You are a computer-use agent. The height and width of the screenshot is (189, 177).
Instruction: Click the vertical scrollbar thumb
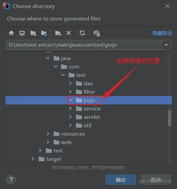pyautogui.click(x=170, y=118)
